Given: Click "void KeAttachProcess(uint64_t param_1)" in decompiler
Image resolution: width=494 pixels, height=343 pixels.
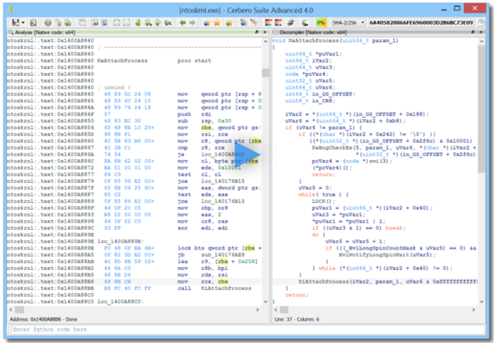Looking at the screenshot, I should point(335,40).
